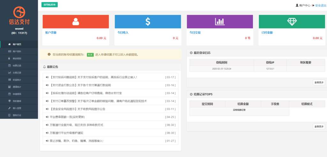Click speaker icon of 禁止涉黄 announcement
The image size is (327, 157).
point(47,141)
